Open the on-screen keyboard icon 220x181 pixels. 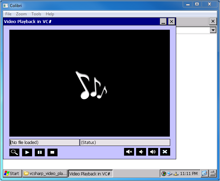213,173
